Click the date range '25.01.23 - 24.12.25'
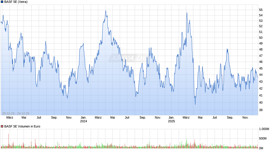270x151 pixels. pyautogui.click(x=16, y=113)
